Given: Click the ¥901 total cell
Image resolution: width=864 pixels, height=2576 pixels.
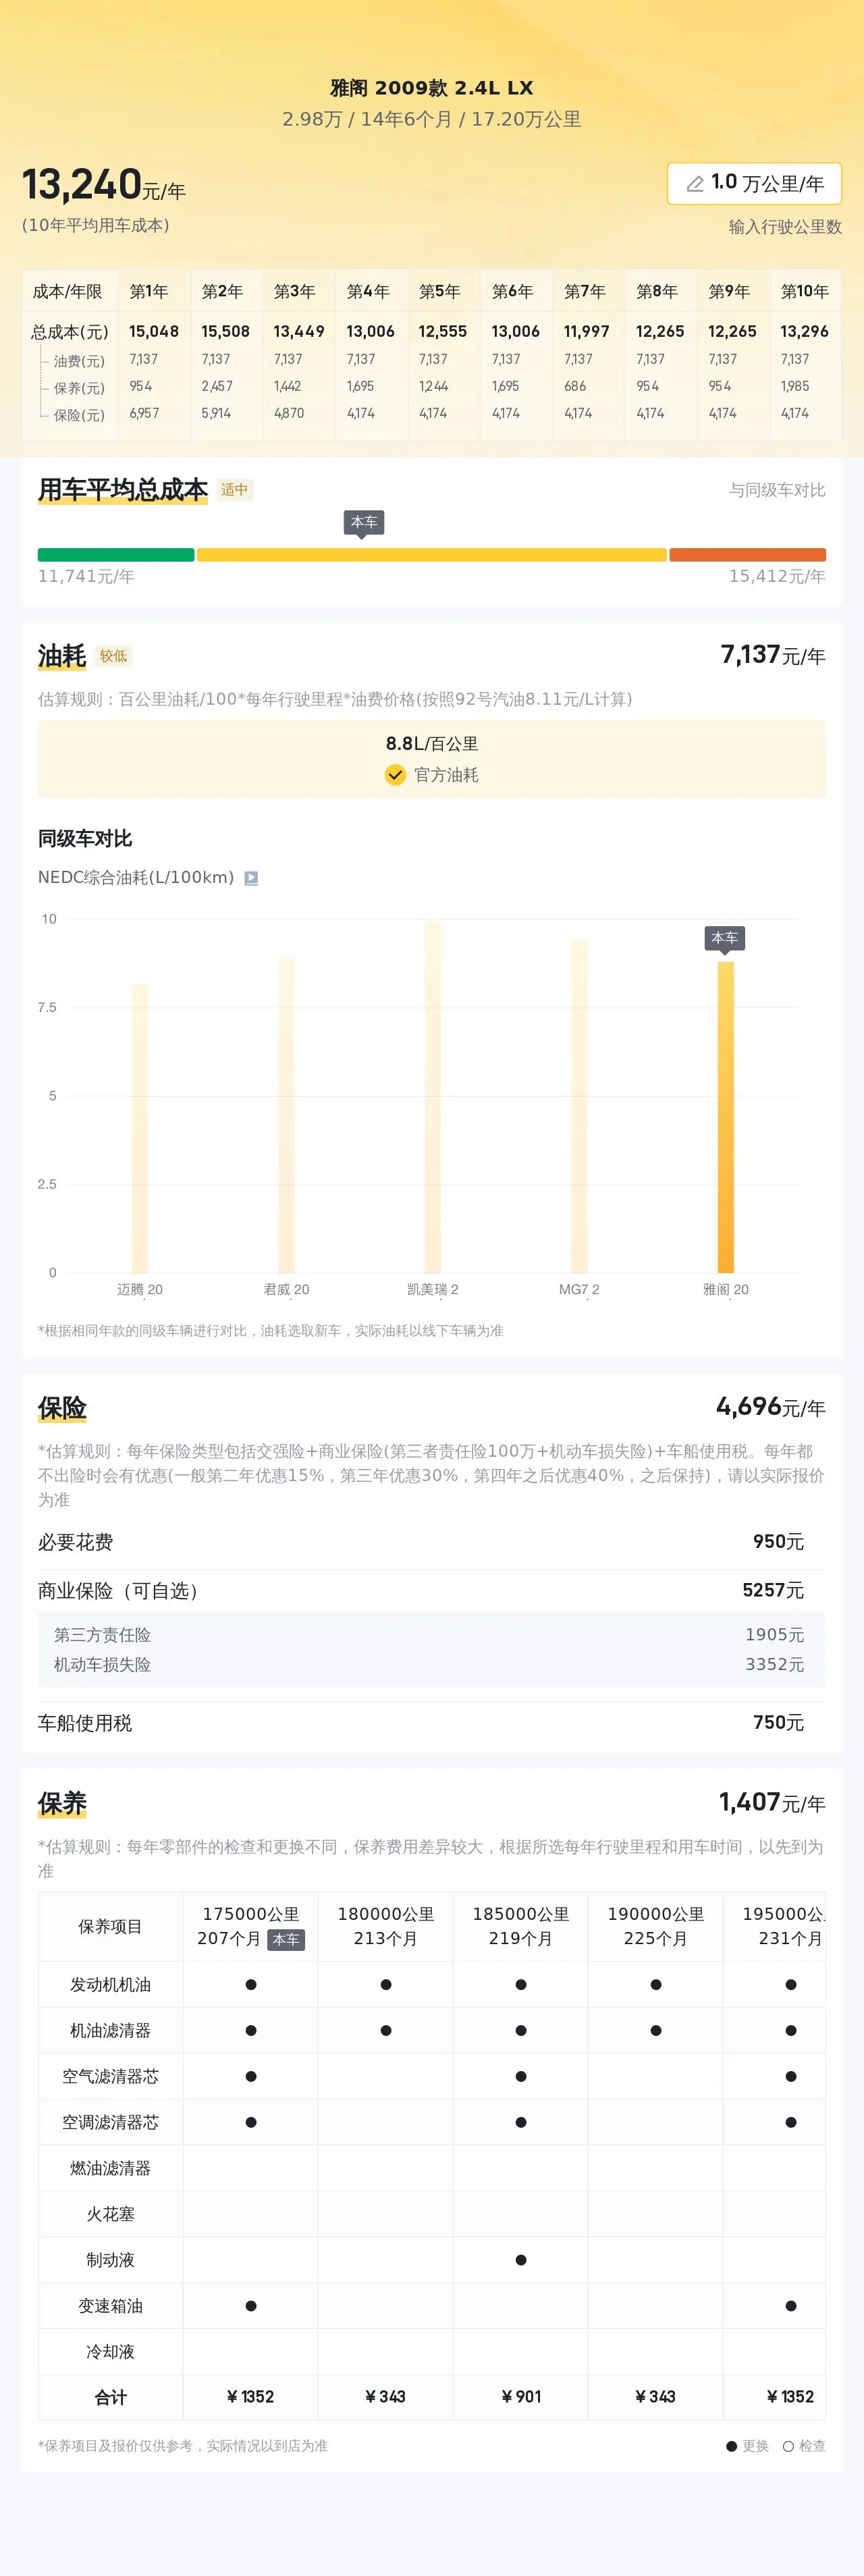Looking at the screenshot, I should tap(521, 2397).
